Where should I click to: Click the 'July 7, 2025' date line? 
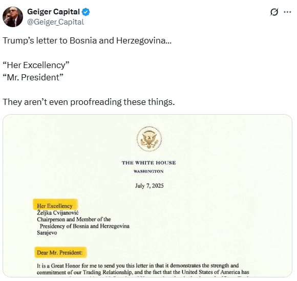[149, 186]
